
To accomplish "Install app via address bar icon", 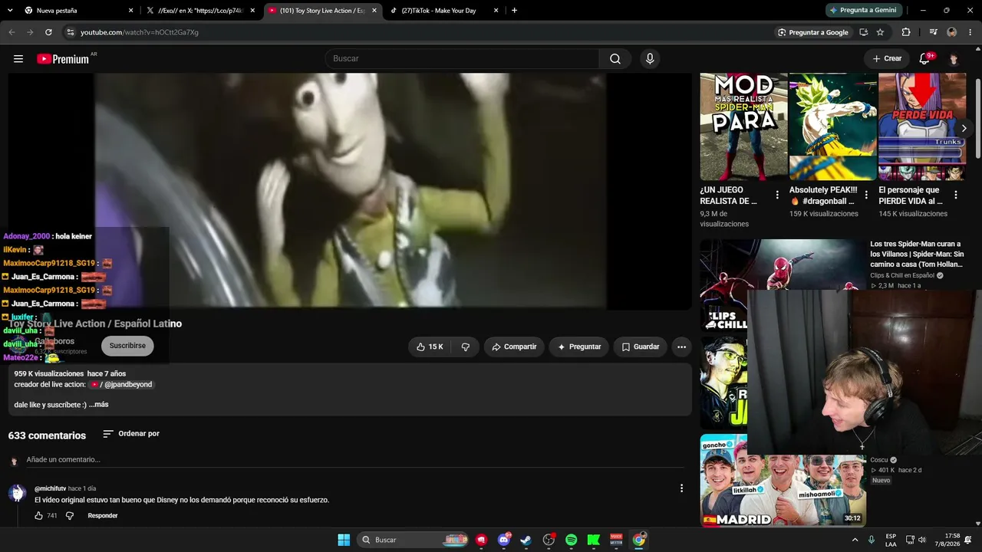I will coord(863,32).
